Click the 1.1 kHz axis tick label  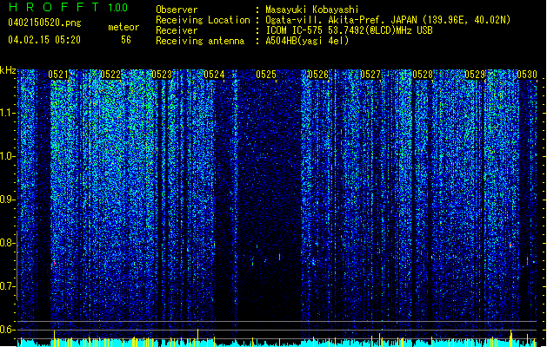(x=8, y=114)
